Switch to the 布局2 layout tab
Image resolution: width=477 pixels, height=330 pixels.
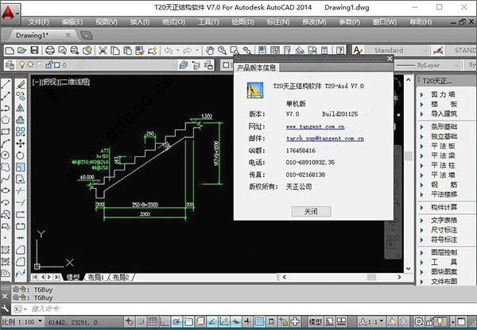(x=121, y=277)
